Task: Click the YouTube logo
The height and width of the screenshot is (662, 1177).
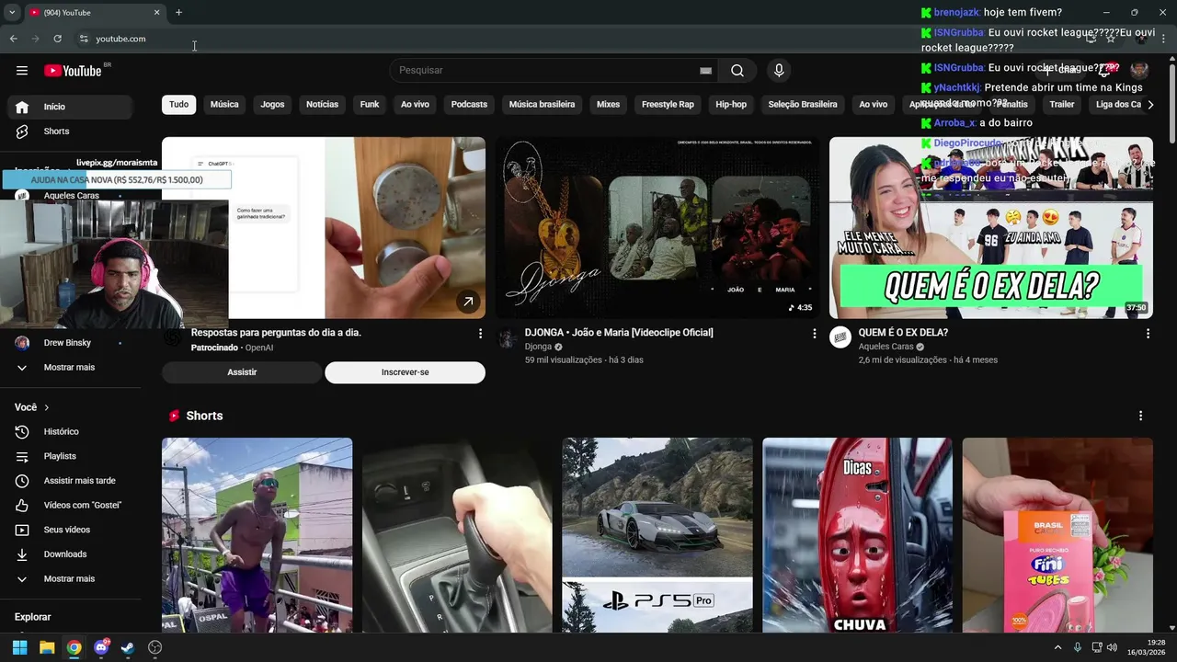Action: coord(73,71)
